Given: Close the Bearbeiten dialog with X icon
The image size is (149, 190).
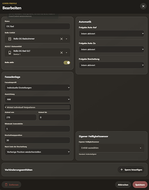Looking at the screenshot, I should [143, 6].
